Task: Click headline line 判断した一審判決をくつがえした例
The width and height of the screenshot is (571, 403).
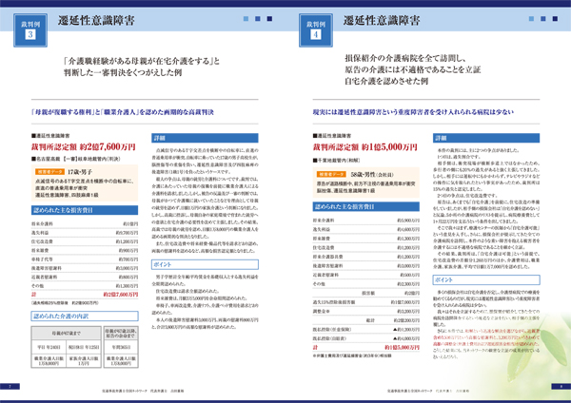Action: 123,72
